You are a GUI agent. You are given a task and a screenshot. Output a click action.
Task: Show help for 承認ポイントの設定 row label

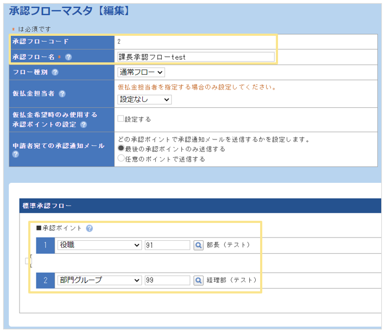pyautogui.click(x=83, y=124)
